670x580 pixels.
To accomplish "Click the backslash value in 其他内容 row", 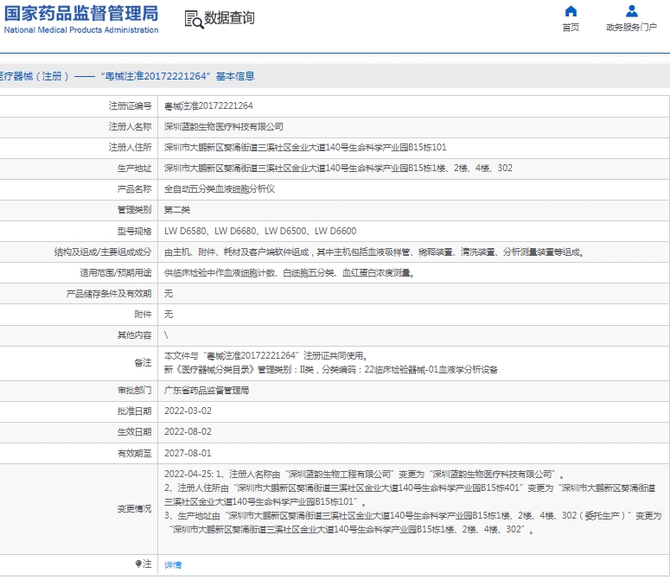I will point(166,335).
